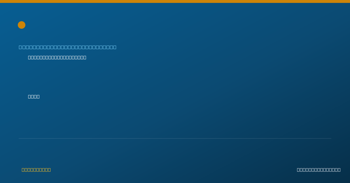
Task: Click the white footer text at bottom right
Action: pyautogui.click(x=318, y=170)
